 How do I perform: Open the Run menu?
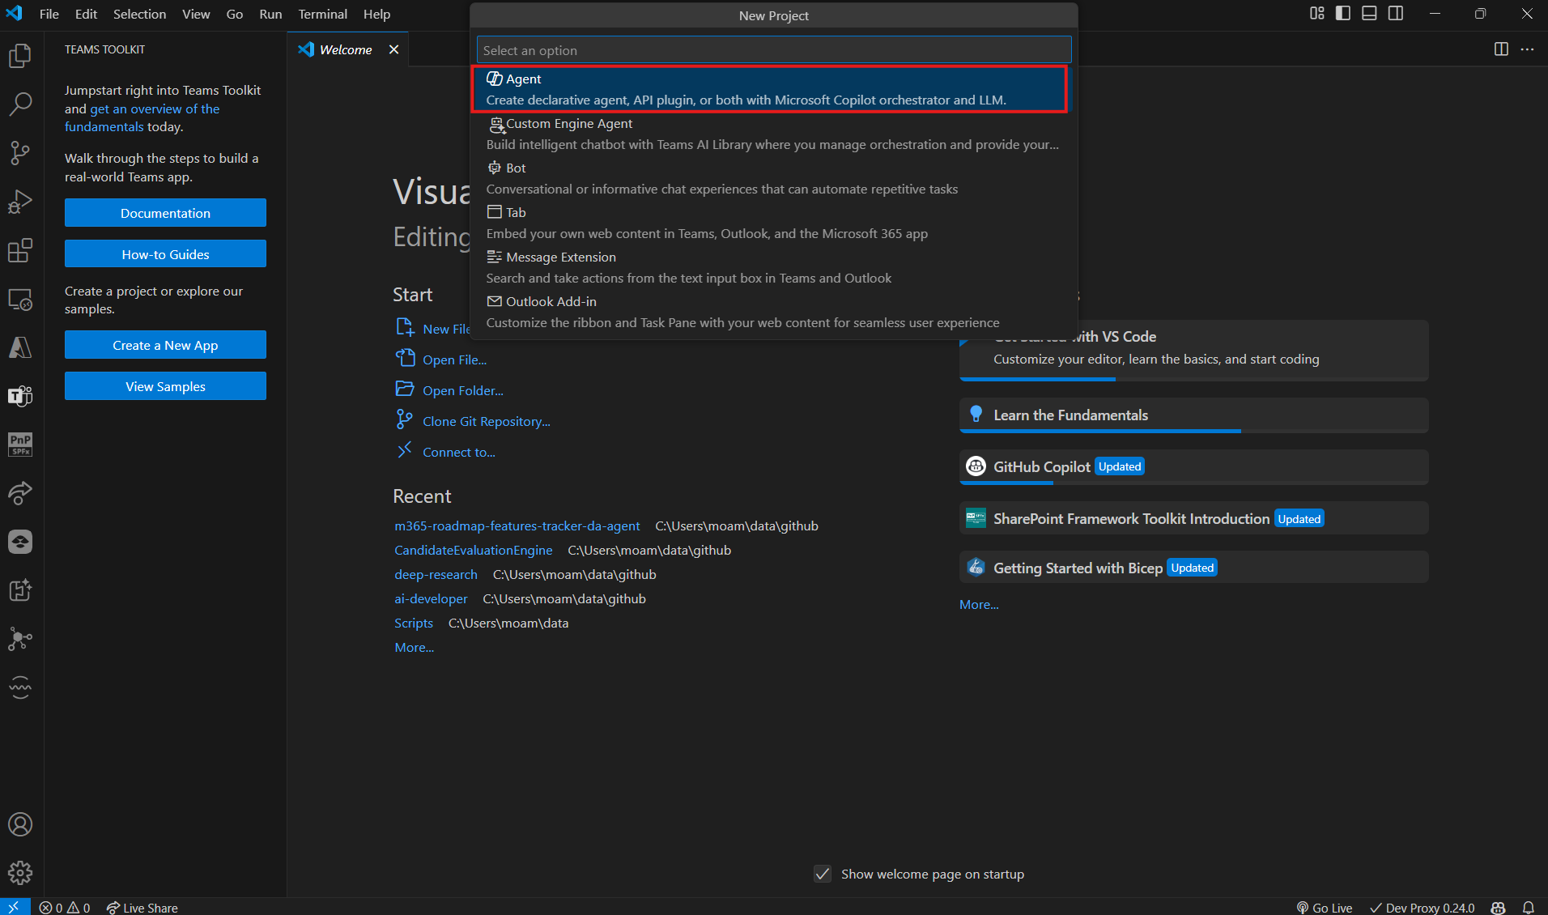270,14
